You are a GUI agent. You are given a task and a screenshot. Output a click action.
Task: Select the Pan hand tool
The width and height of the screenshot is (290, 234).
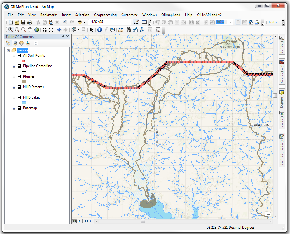click(30, 29)
